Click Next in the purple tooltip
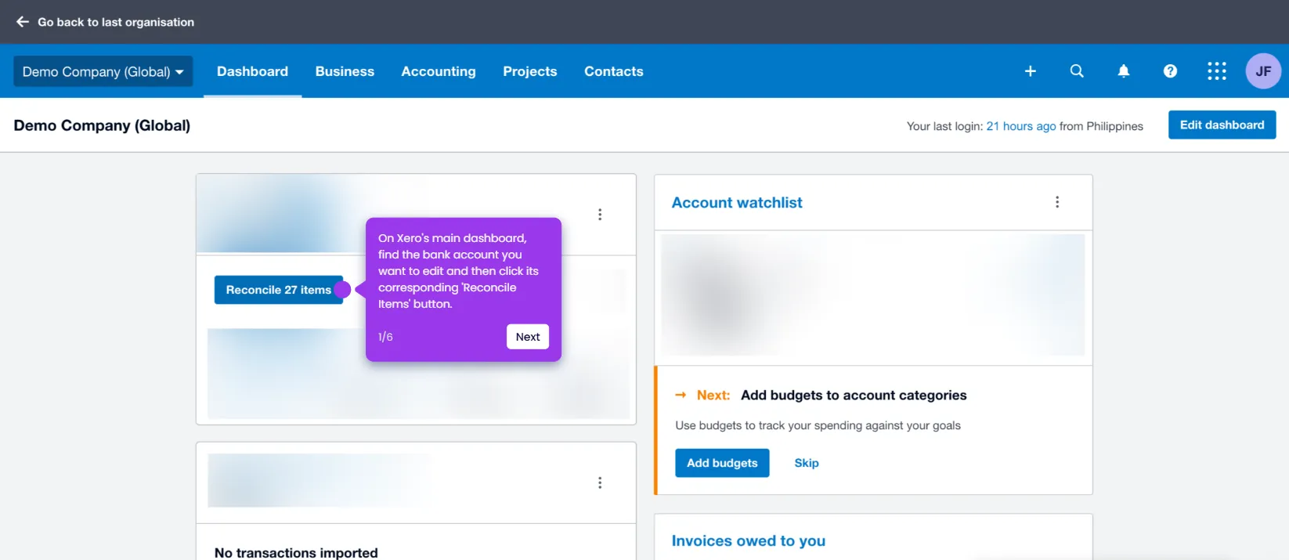The height and width of the screenshot is (560, 1289). (x=528, y=337)
